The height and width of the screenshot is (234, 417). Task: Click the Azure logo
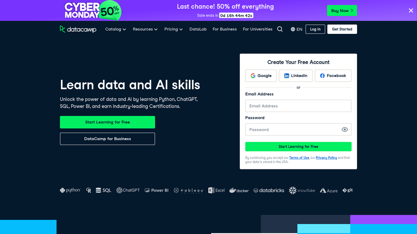click(329, 191)
